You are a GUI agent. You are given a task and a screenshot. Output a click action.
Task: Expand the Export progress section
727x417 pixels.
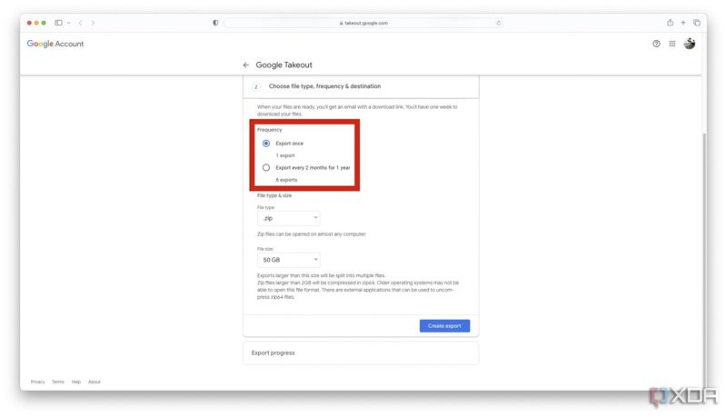(x=361, y=353)
